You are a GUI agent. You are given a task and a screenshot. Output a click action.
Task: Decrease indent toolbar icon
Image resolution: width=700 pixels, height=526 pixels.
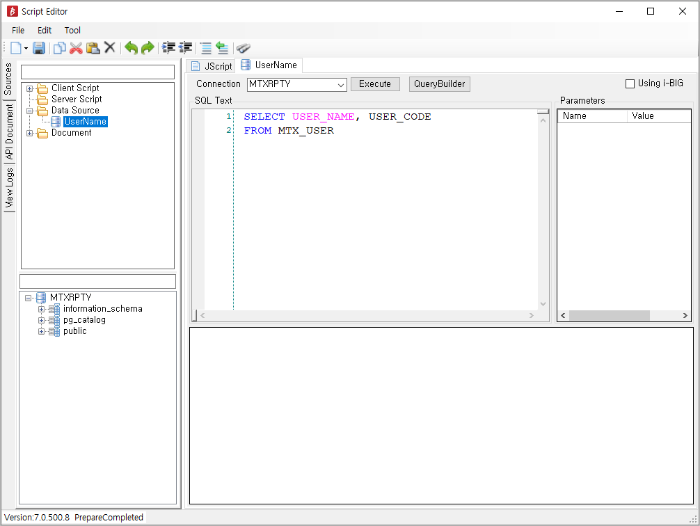(x=185, y=48)
